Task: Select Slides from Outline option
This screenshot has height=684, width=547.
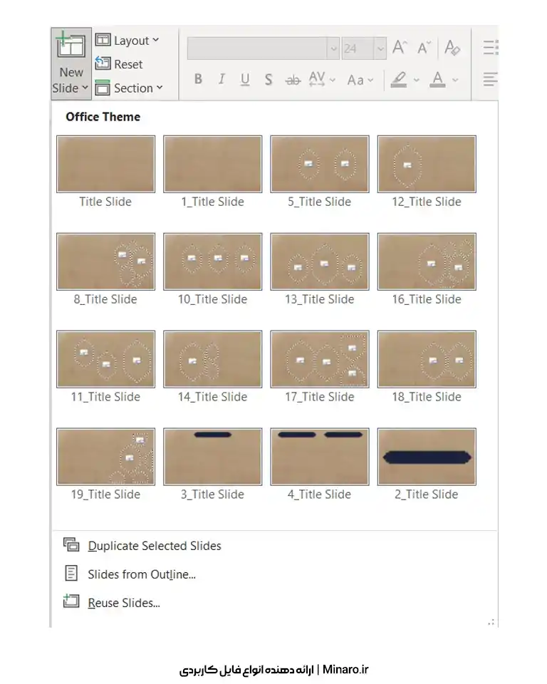Action: coord(141,574)
